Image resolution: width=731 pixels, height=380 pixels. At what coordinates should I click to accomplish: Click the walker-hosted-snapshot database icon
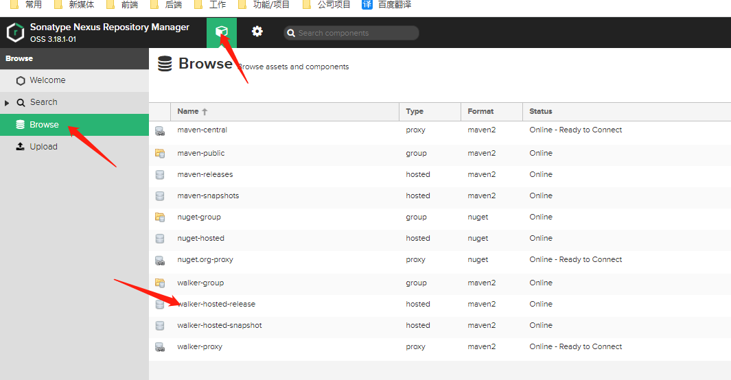160,326
